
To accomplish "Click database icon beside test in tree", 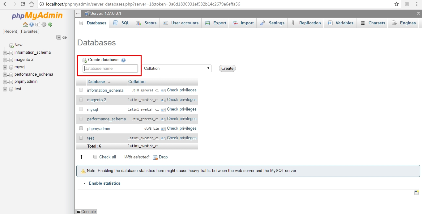I will click(11, 89).
